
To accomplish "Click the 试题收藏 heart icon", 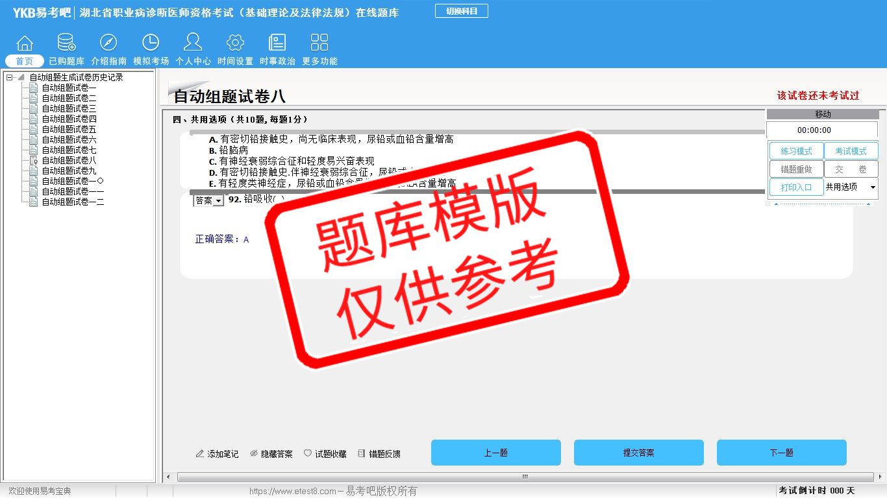I will click(308, 454).
